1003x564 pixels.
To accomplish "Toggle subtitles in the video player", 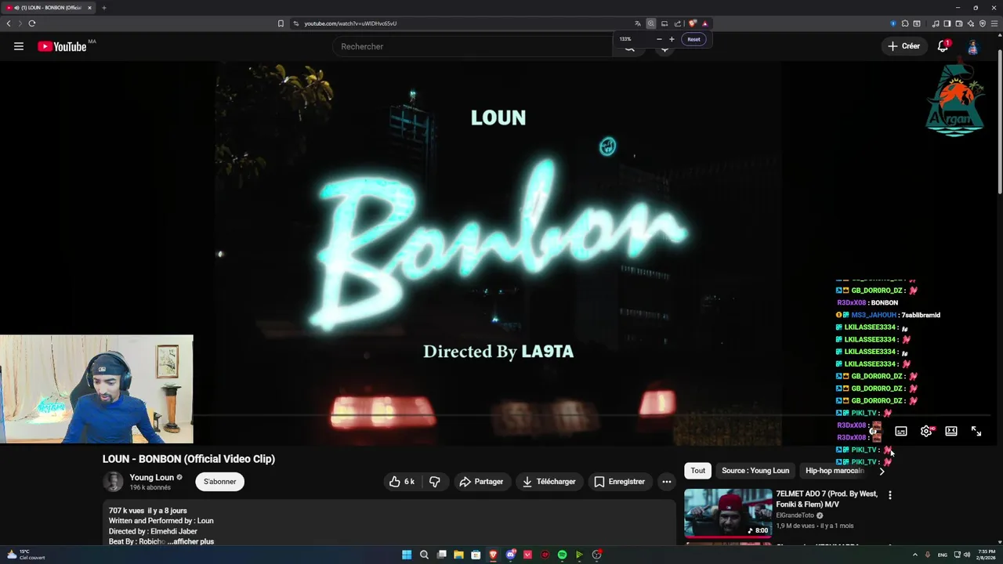I will [901, 431].
